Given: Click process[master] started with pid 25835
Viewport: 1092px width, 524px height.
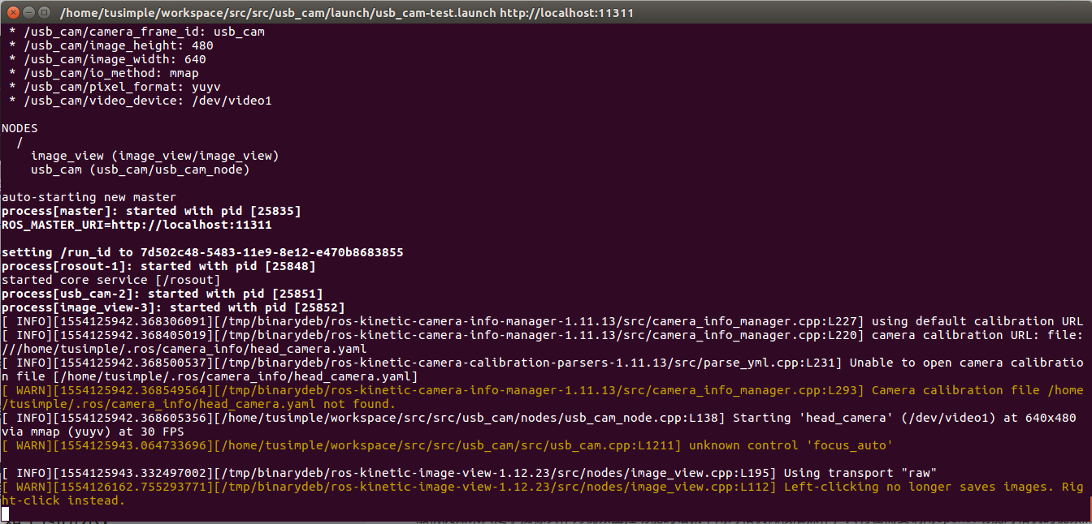Looking at the screenshot, I should tap(151, 211).
